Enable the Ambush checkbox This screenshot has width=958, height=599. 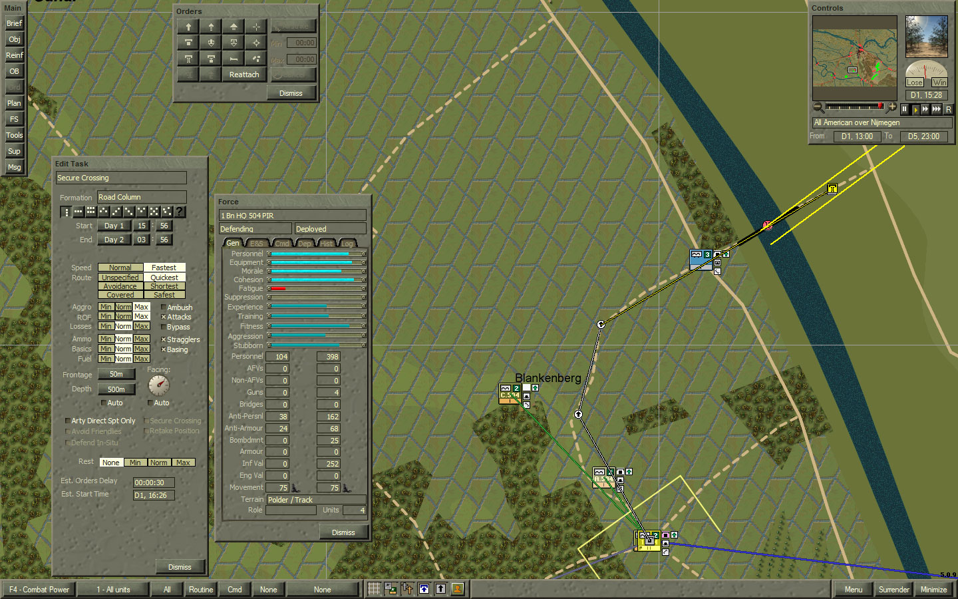coord(164,307)
